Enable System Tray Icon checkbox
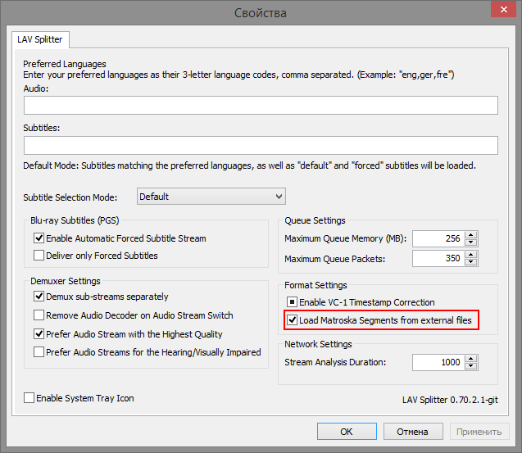The width and height of the screenshot is (522, 453). click(x=30, y=398)
